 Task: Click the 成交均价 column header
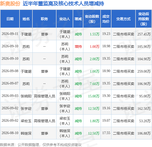tap(106, 19)
